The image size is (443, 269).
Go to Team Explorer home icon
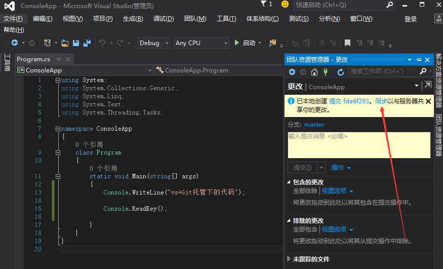[314, 72]
